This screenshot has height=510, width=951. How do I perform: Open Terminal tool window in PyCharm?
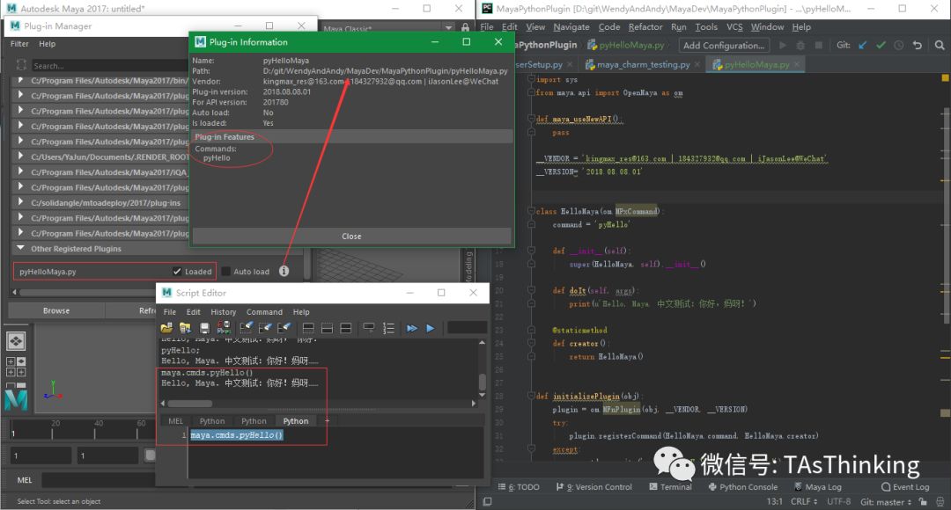(670, 487)
